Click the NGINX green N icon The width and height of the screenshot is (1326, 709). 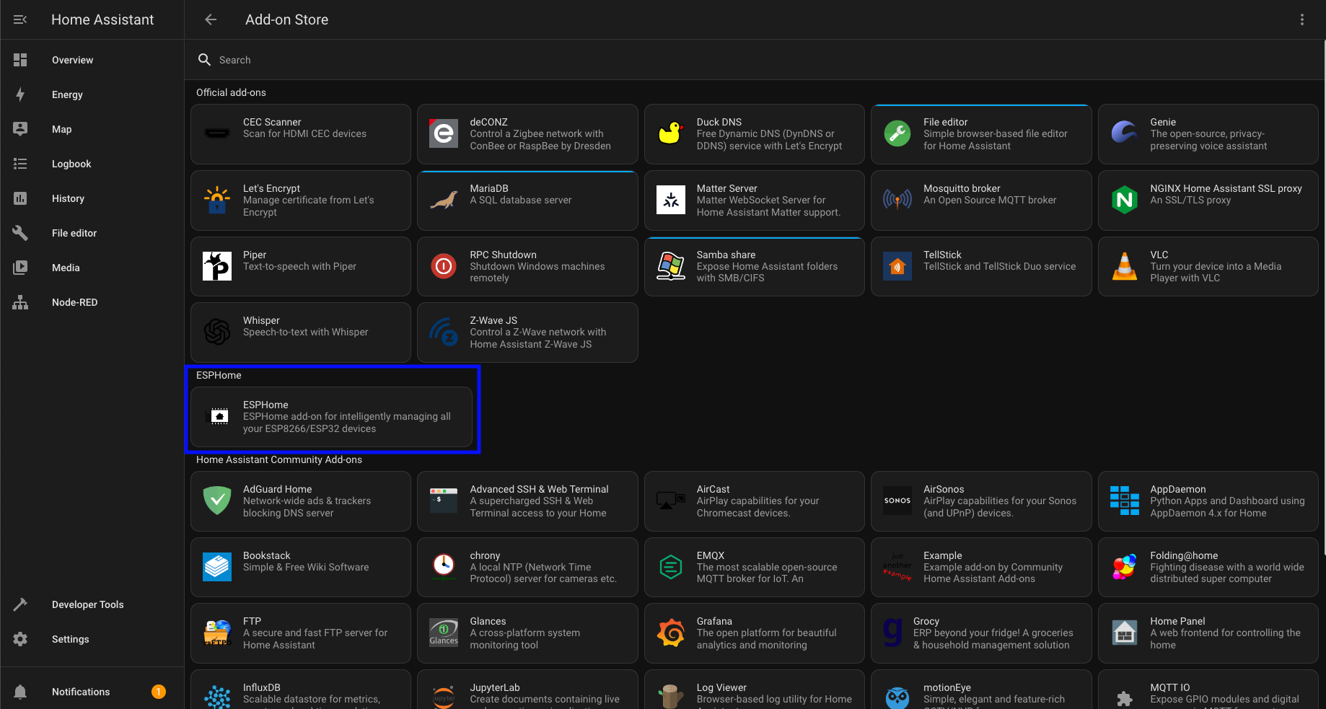[x=1124, y=200]
